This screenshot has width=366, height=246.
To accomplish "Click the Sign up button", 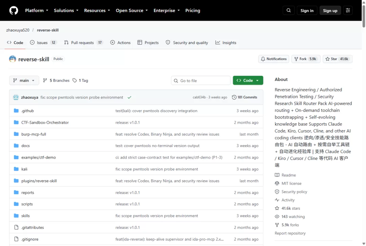I will coord(330,11).
